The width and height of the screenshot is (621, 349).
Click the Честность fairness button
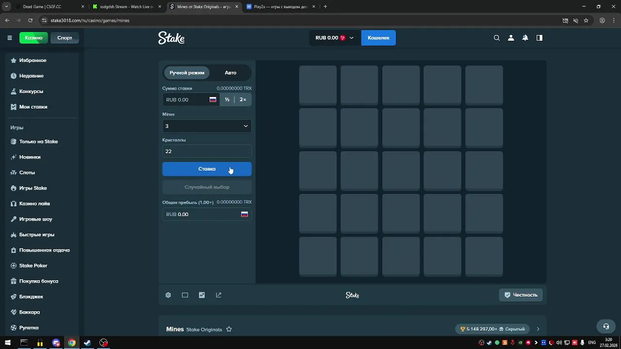(521, 295)
